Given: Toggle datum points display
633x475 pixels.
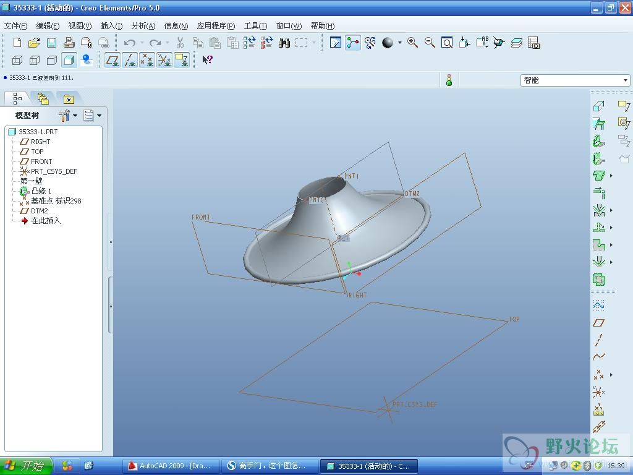Looking at the screenshot, I should click(147, 60).
